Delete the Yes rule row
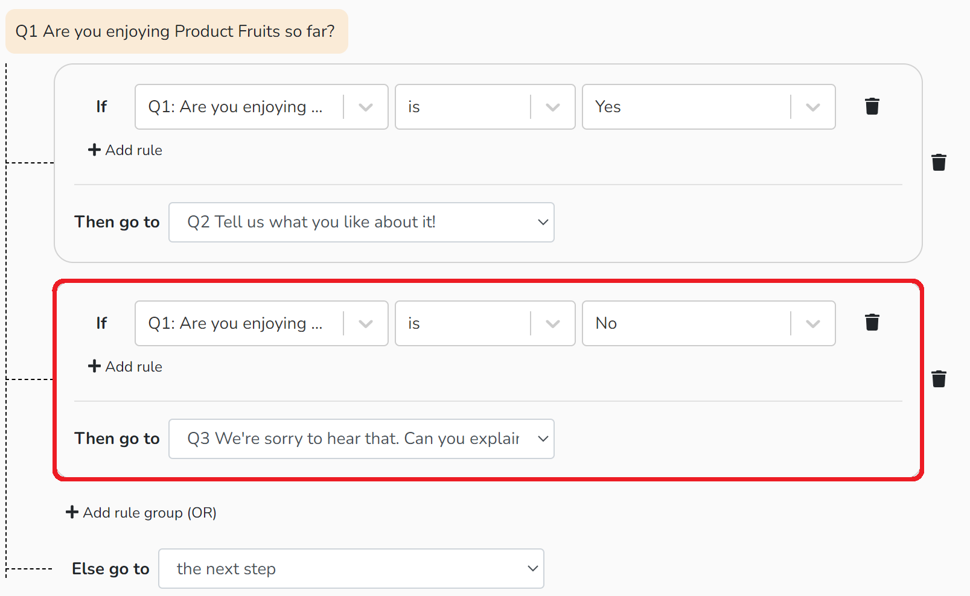Image resolution: width=970 pixels, height=596 pixels. (x=872, y=106)
